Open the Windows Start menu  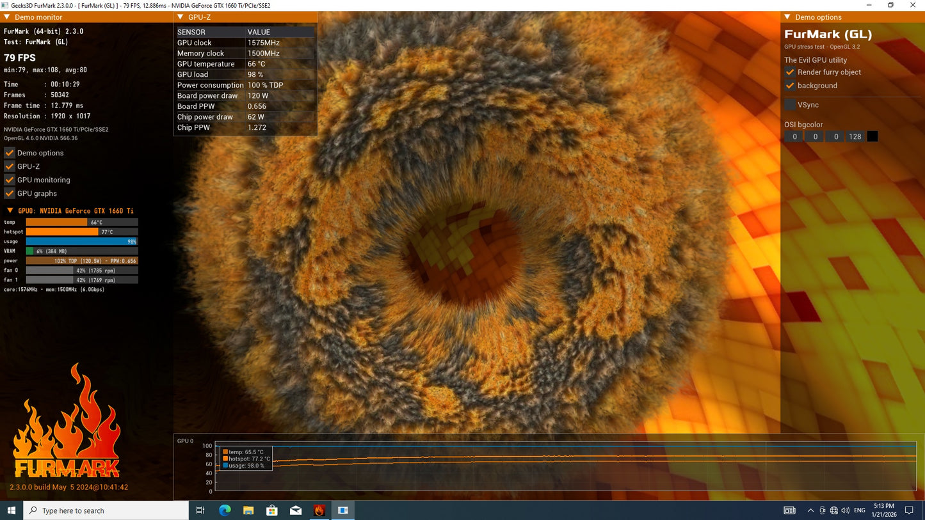(11, 510)
